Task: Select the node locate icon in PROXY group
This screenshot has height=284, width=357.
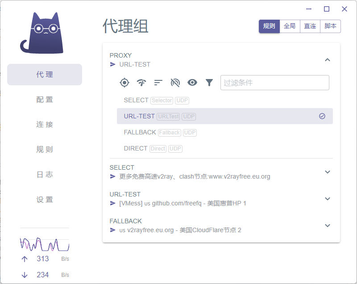Action: [x=125, y=83]
